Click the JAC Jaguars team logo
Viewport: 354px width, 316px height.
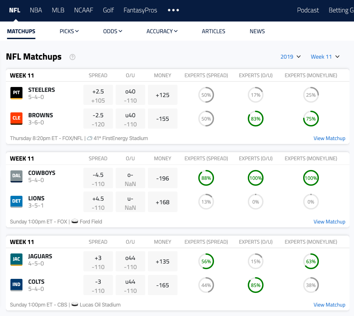[17, 260]
